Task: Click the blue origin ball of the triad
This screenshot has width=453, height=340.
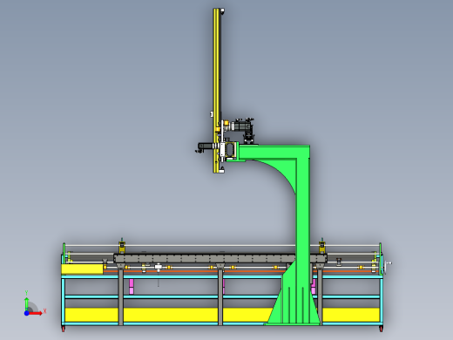Action: 26,313
